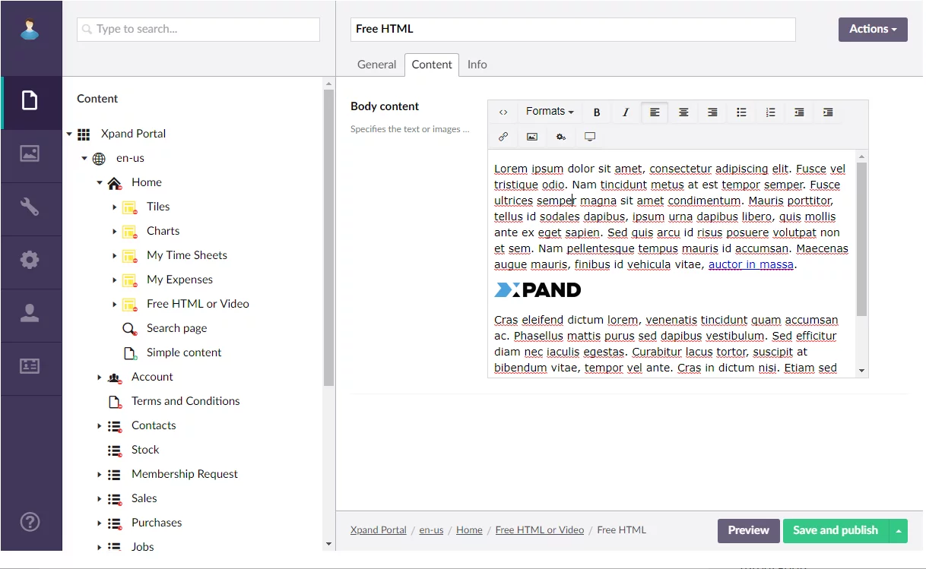The width and height of the screenshot is (926, 569).
Task: Open the Settings wrench section
Action: 30,207
